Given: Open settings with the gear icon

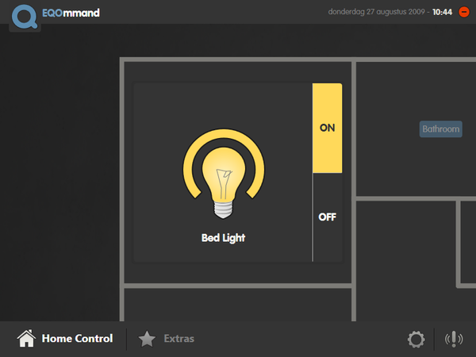Looking at the screenshot, I should coord(416,339).
